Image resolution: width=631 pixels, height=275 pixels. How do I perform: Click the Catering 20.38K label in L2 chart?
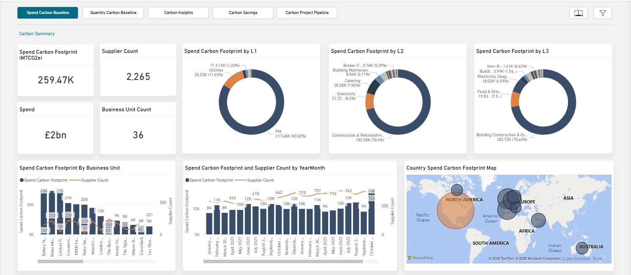click(347, 83)
